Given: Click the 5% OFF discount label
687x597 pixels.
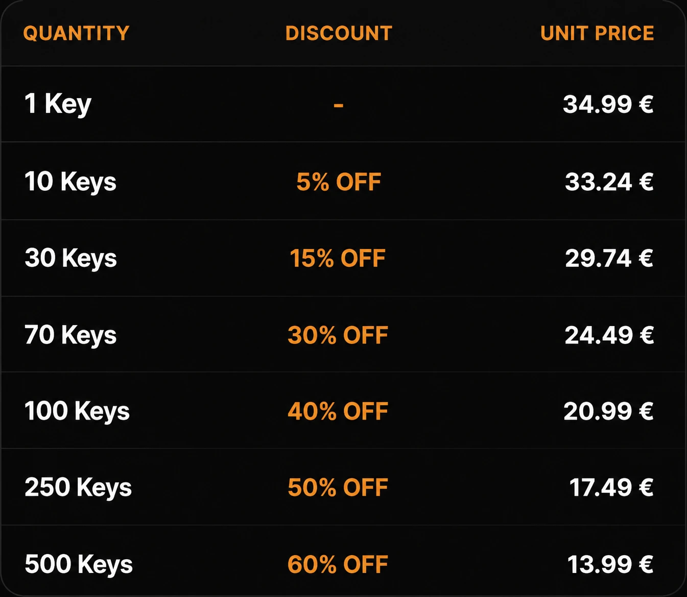Looking at the screenshot, I should click(339, 182).
